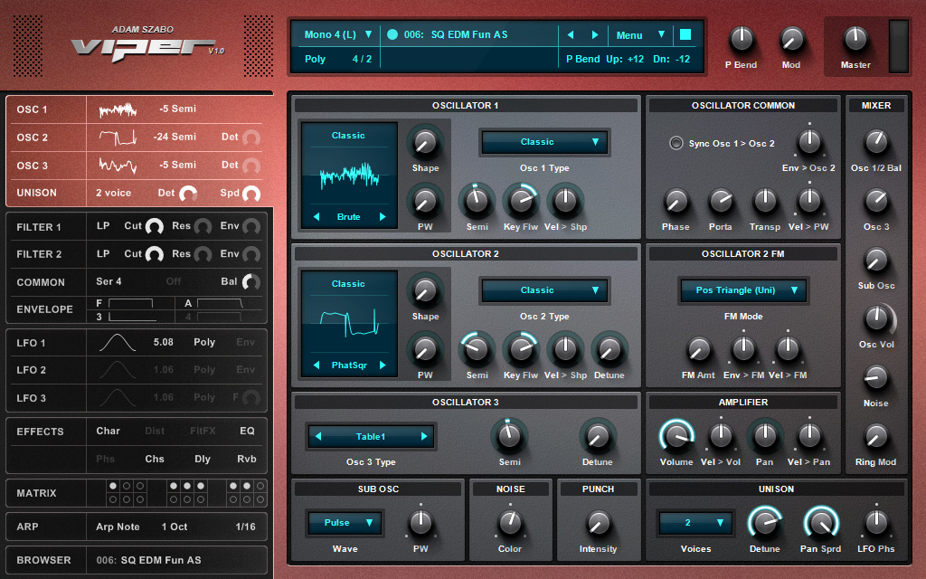Click the OSC 1 waveform thumbnail in sidebar

tap(118, 109)
